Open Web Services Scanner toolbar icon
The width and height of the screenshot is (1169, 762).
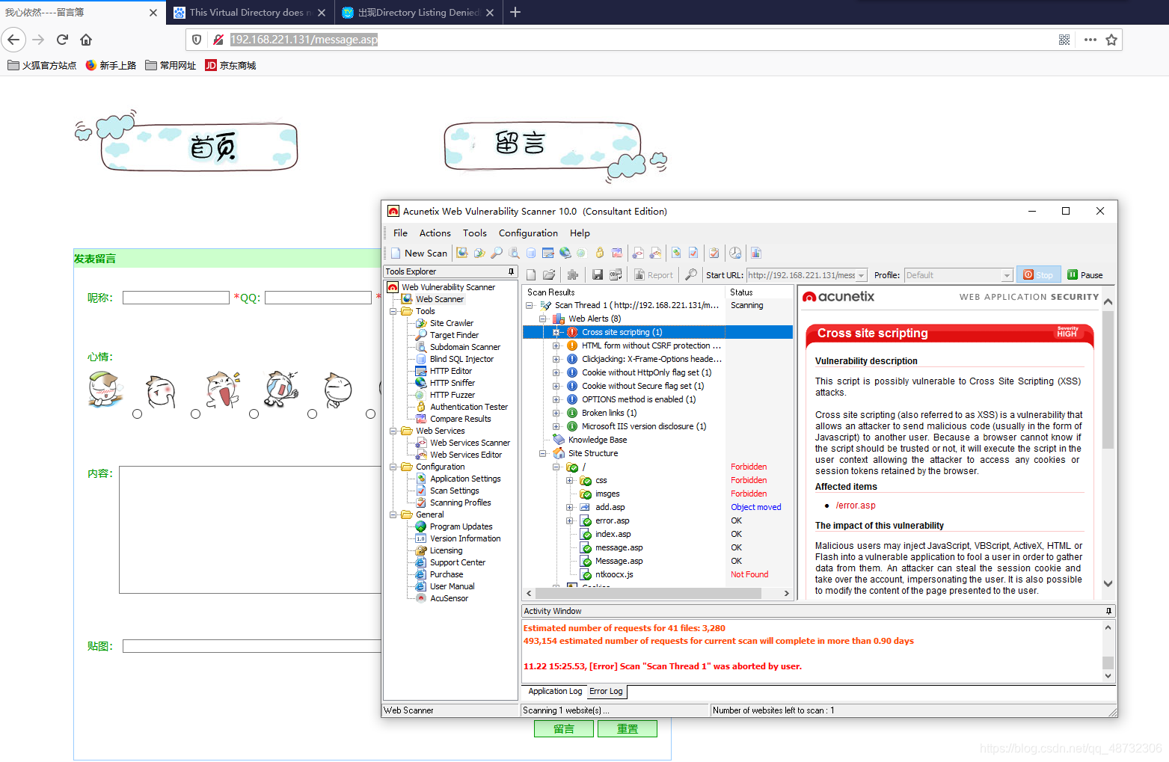pos(638,253)
